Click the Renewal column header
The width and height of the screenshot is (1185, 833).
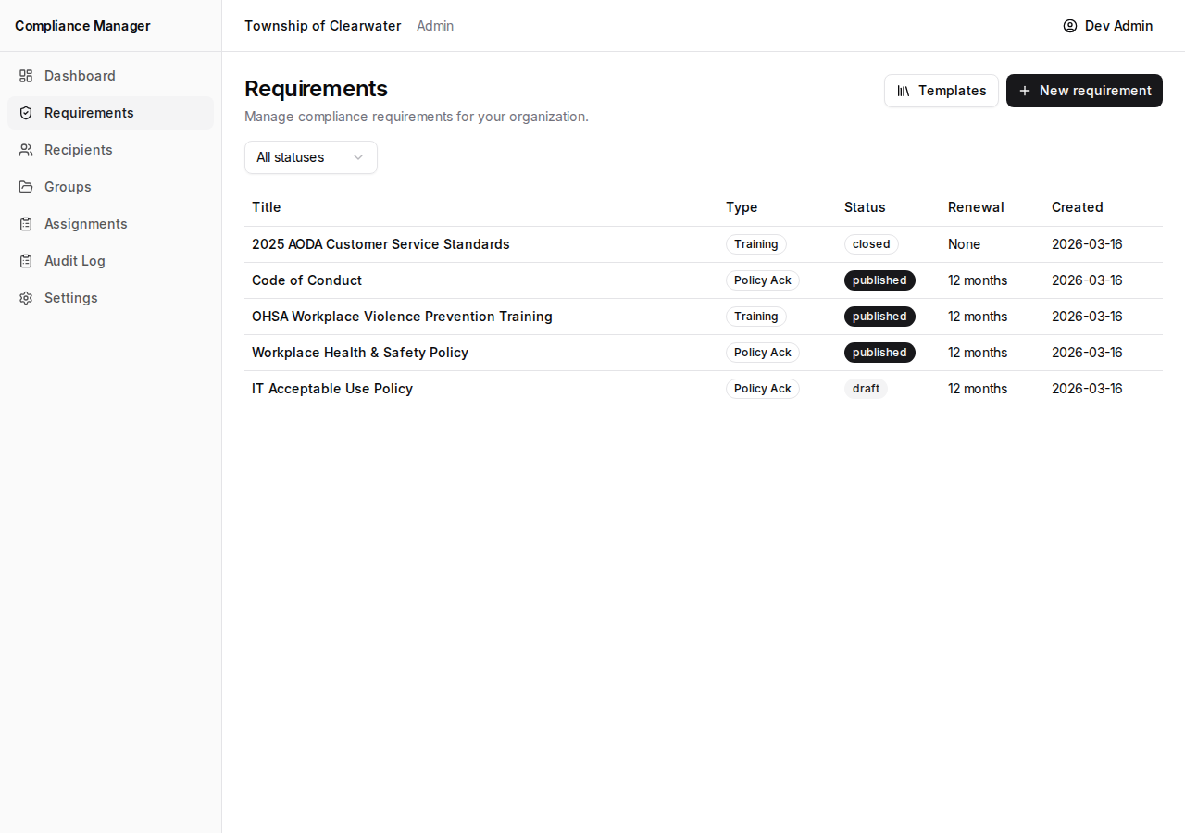[x=976, y=207]
